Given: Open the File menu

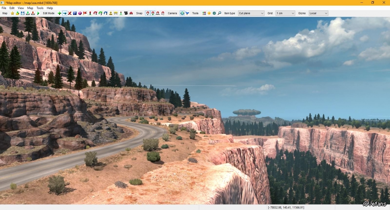Looking at the screenshot, I should pos(4,8).
